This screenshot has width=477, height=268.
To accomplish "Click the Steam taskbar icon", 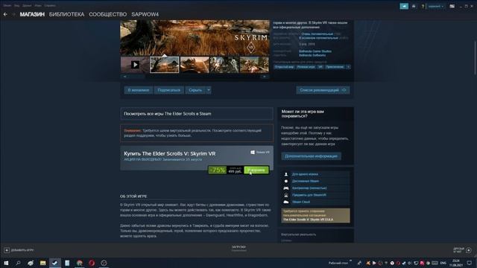I will click(54, 263).
